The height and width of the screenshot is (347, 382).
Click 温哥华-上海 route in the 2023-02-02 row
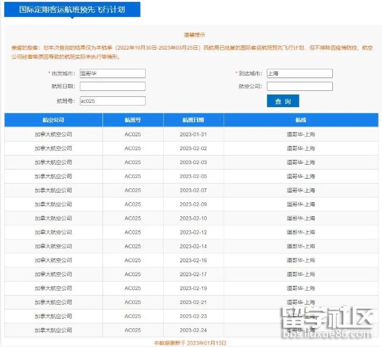[301, 148]
